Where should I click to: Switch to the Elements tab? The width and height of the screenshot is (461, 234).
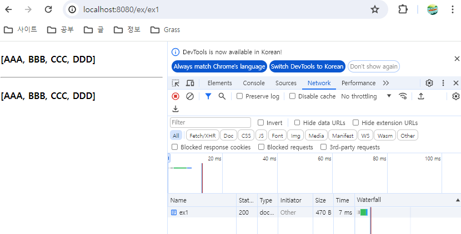[219, 83]
